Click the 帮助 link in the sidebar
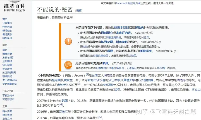The height and width of the screenshot is (120, 201). (5, 50)
